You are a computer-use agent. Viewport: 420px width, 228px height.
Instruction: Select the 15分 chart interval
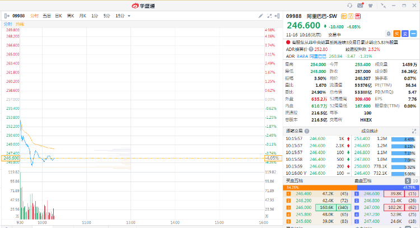120,16
